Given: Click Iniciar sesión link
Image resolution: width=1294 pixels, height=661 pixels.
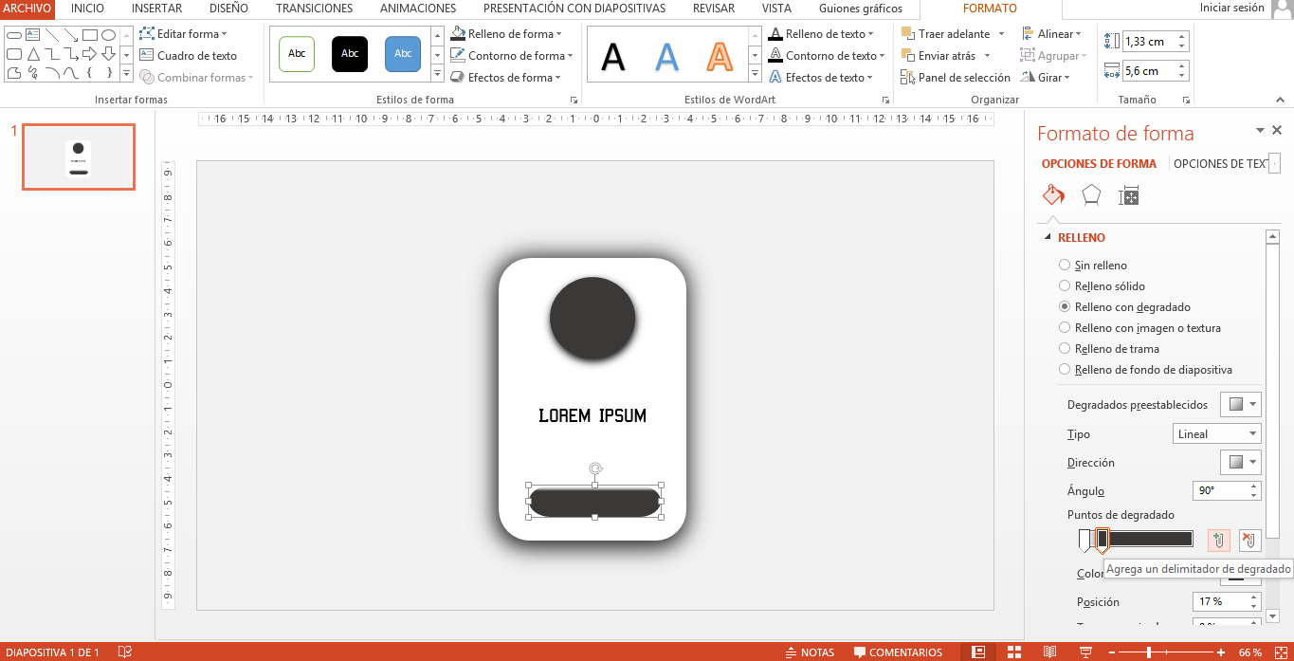Looking at the screenshot, I should [1231, 8].
